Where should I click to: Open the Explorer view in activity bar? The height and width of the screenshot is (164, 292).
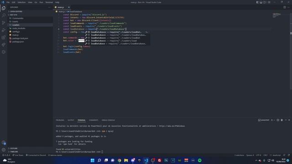click(4, 8)
